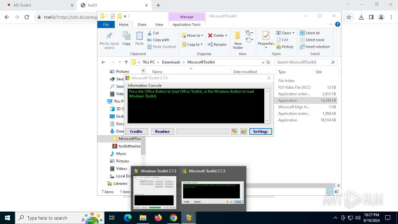Refresh the MicrosoftToolkit folder
This screenshot has height=224, width=398.
coord(269,62)
